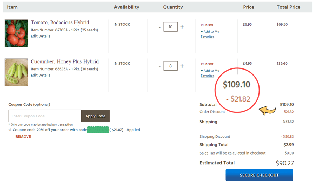
Task: Remove Cucumber Honey Plus Hybrid from cart
Action: pos(207,64)
